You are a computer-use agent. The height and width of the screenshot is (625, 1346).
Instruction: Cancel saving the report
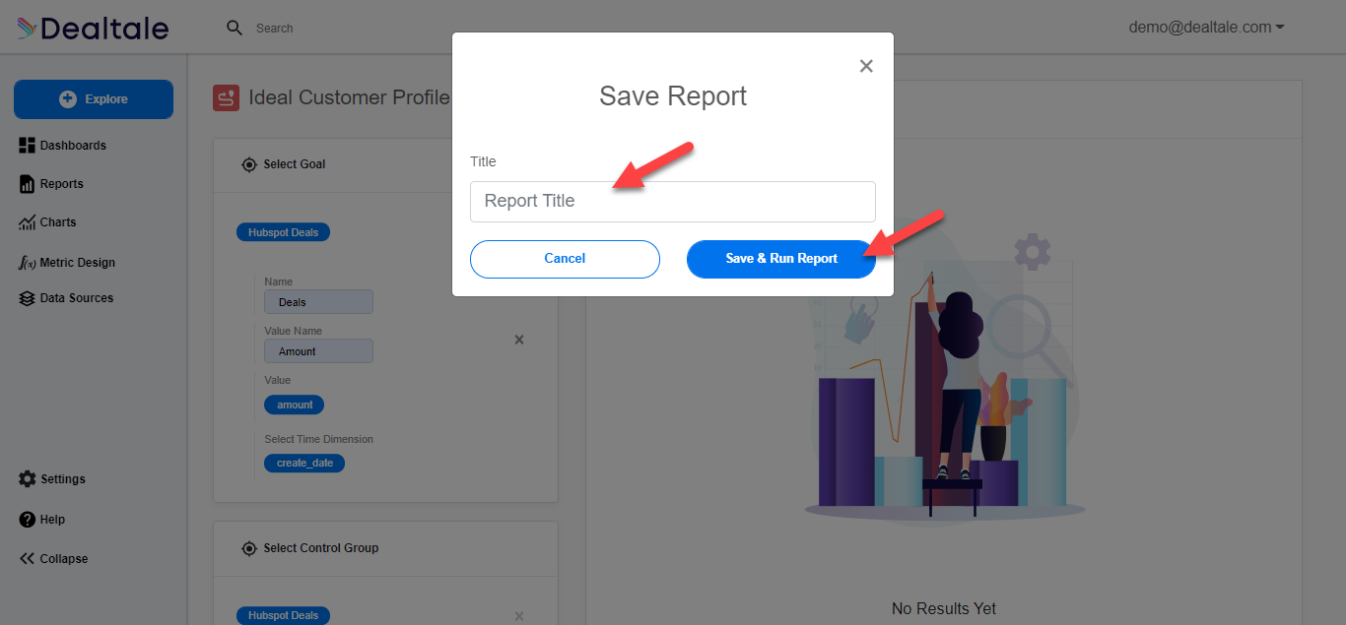pyautogui.click(x=565, y=259)
